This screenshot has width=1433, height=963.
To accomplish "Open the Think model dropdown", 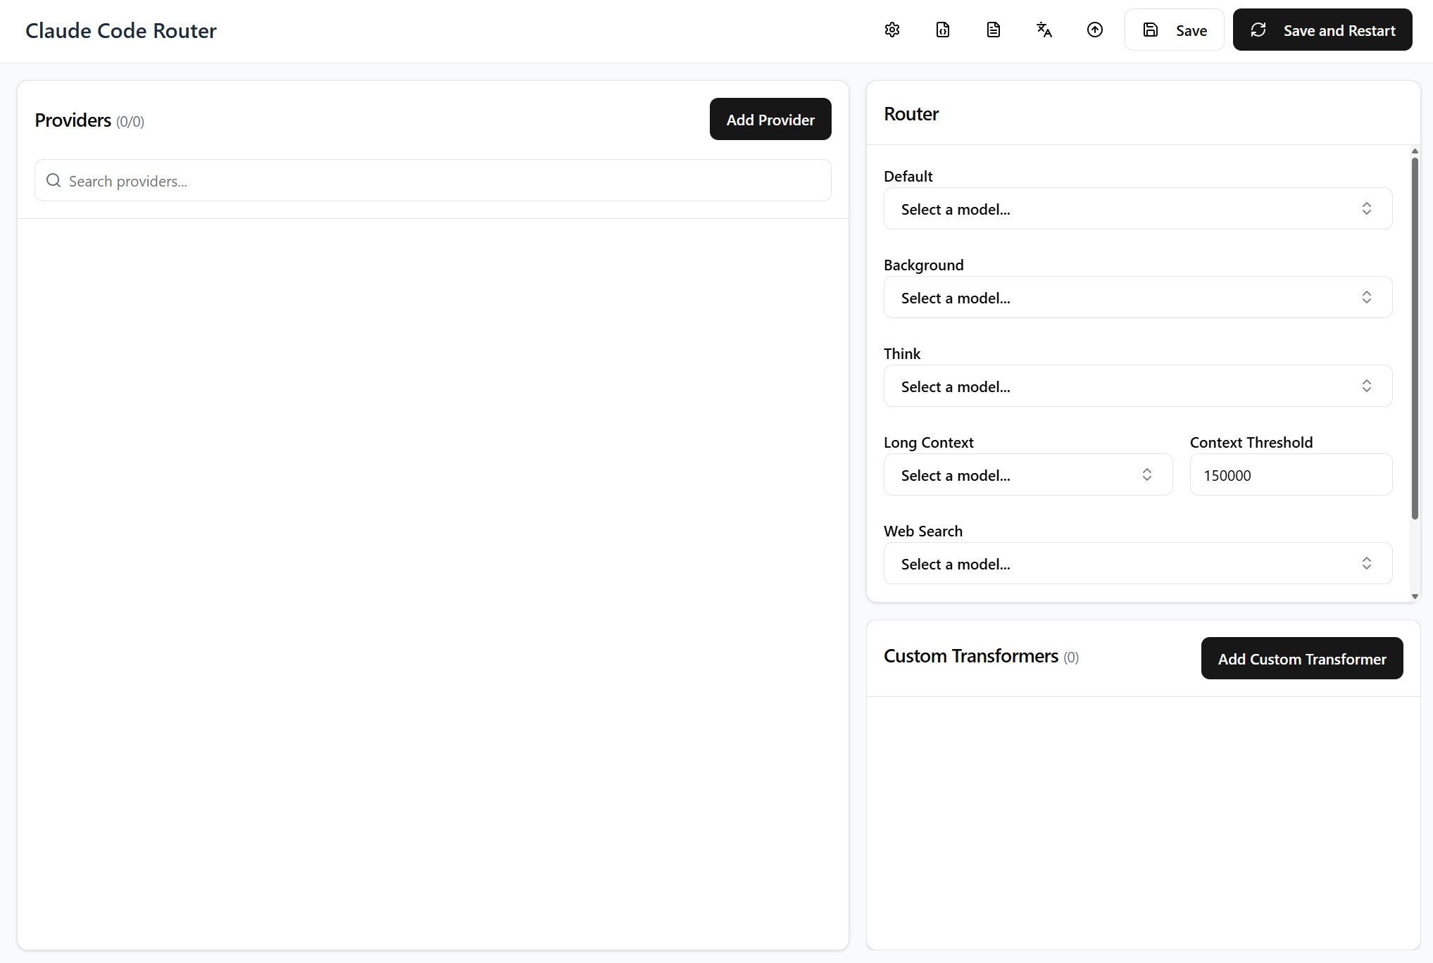I will click(1138, 386).
